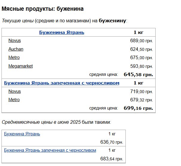Click the Megamarket price 593,80 грн.
The image size is (181, 166).
pos(142,66)
